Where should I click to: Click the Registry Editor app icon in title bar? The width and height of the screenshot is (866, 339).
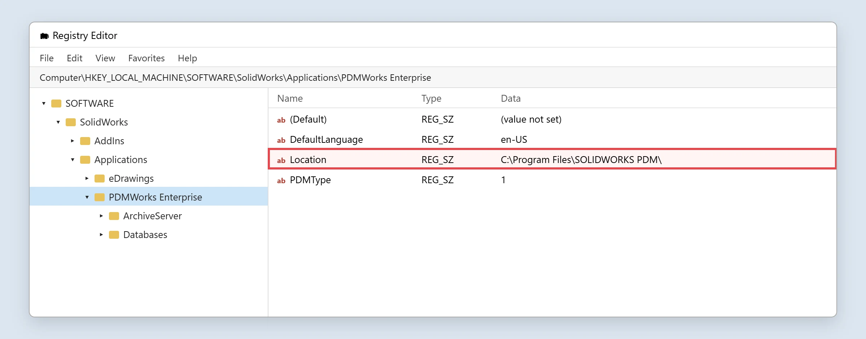(44, 36)
